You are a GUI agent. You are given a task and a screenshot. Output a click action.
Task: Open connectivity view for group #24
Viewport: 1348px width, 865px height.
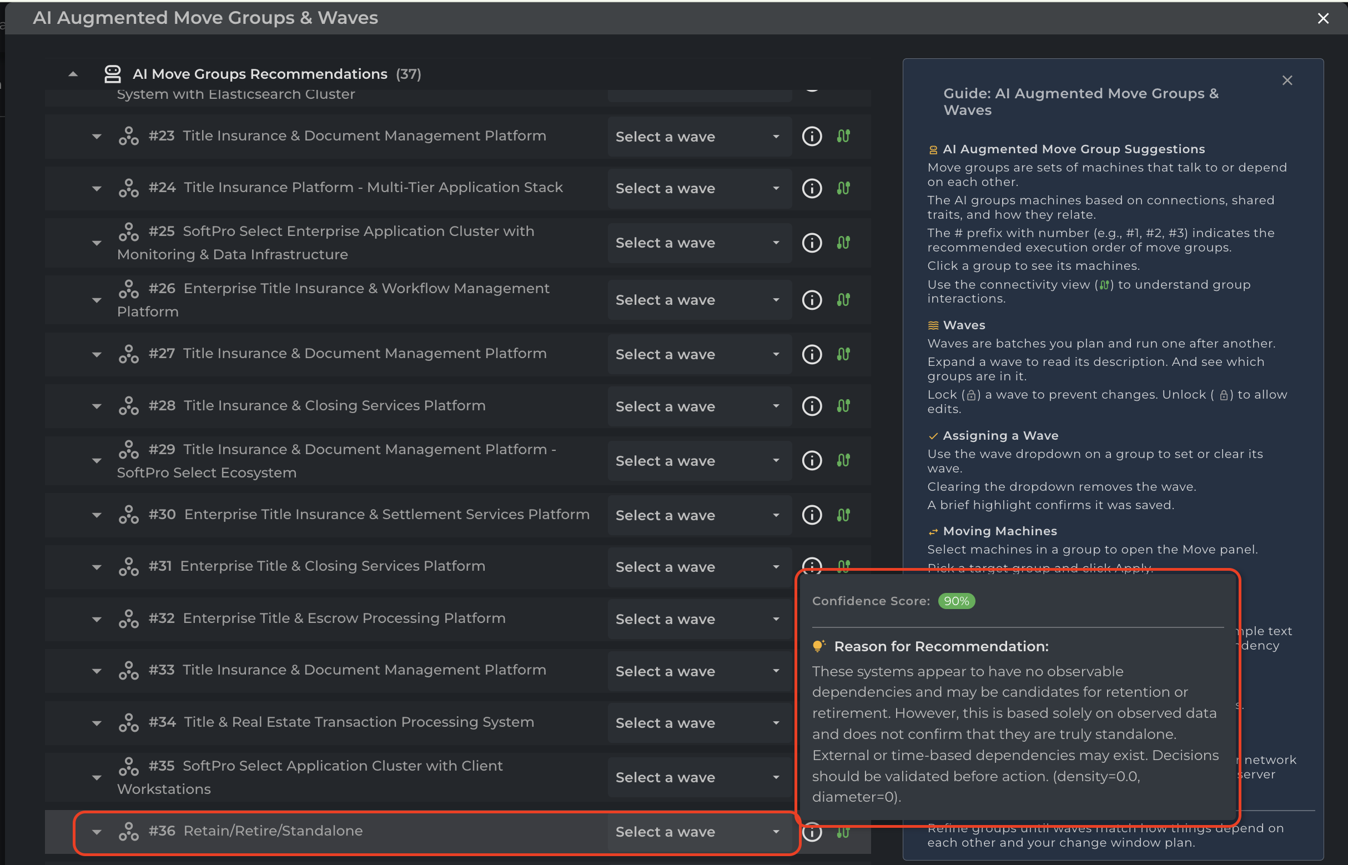[843, 188]
